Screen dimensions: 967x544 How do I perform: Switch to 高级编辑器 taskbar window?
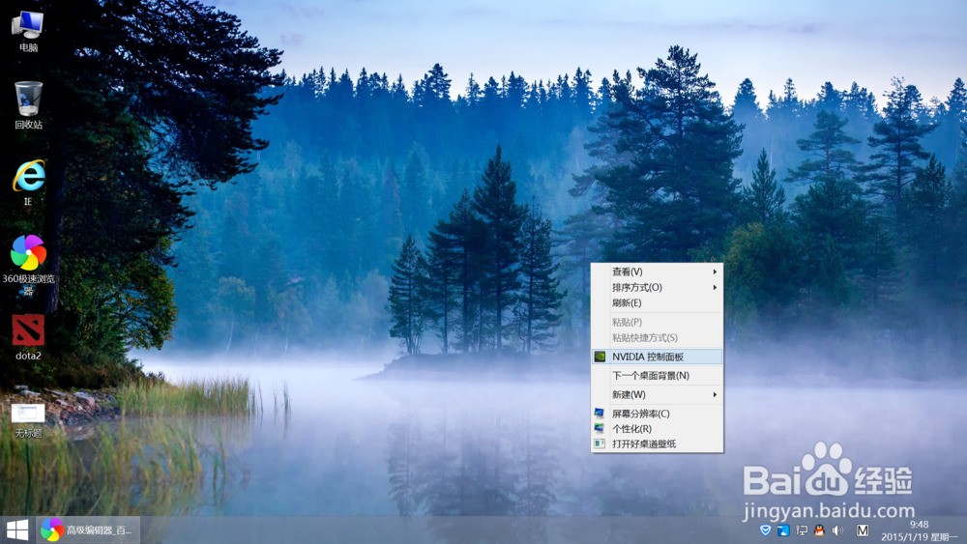[88, 530]
